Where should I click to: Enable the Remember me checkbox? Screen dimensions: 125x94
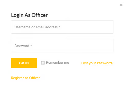click(x=43, y=63)
